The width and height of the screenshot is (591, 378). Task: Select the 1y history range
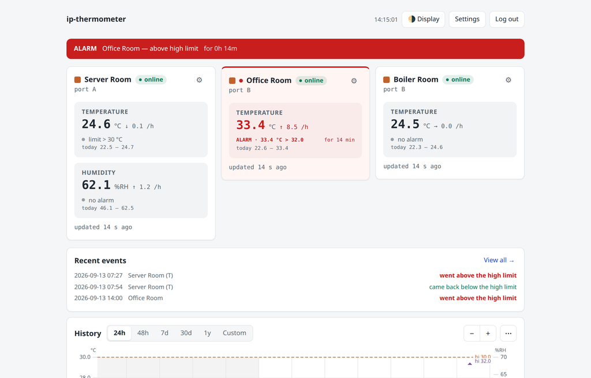(x=207, y=333)
